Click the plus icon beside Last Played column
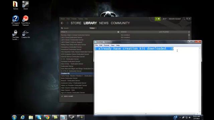214x120 pixels. 189,32
